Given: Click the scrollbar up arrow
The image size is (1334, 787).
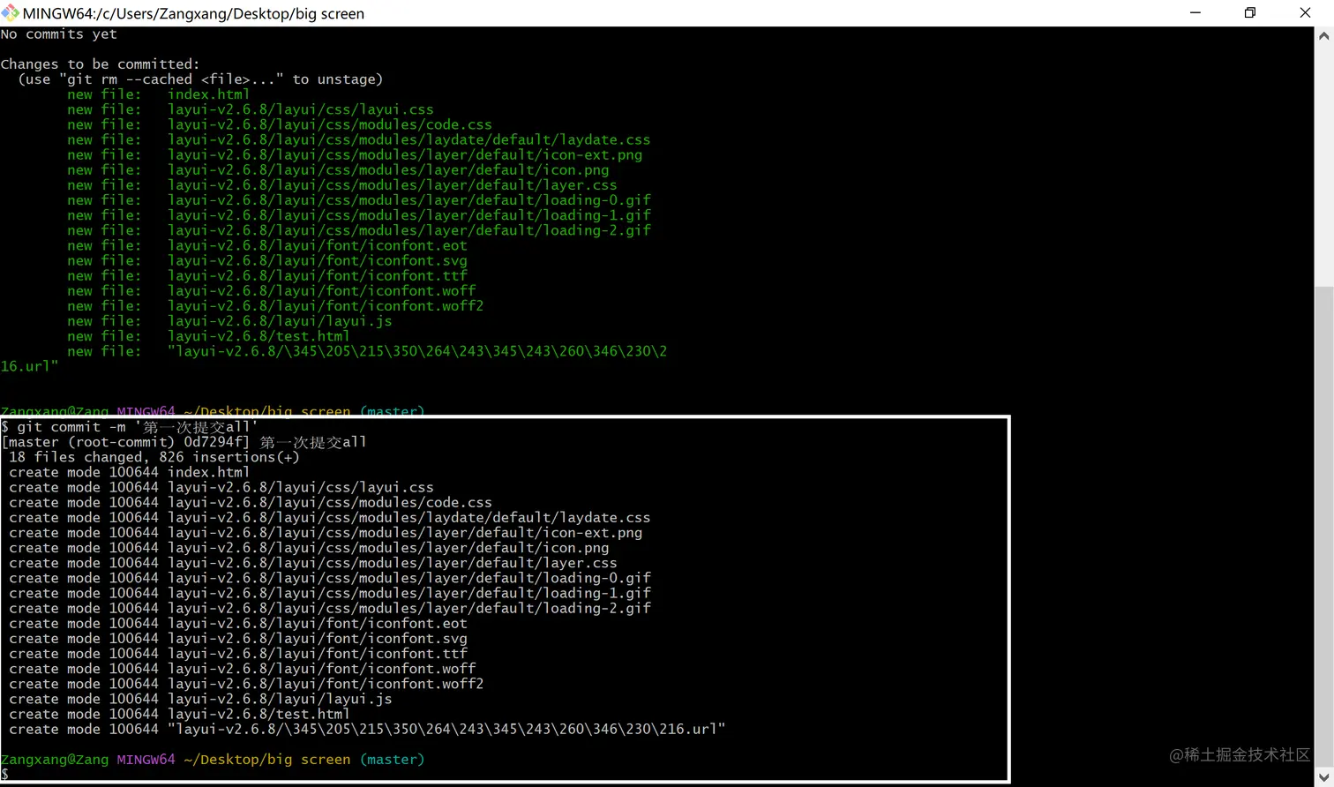Looking at the screenshot, I should pyautogui.click(x=1324, y=36).
